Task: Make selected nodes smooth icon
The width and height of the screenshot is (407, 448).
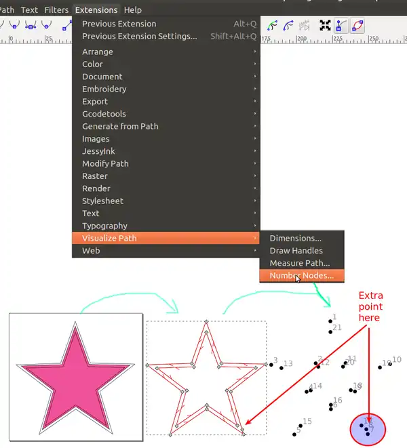Action: [13, 25]
